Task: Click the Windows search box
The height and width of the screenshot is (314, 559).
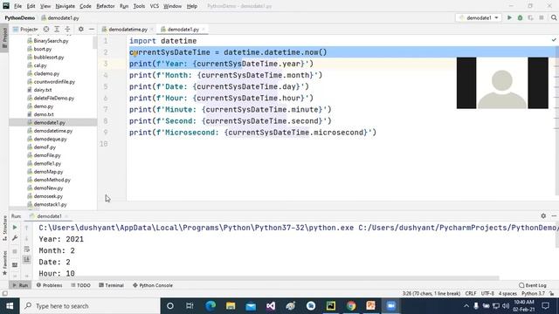Action: click(89, 306)
